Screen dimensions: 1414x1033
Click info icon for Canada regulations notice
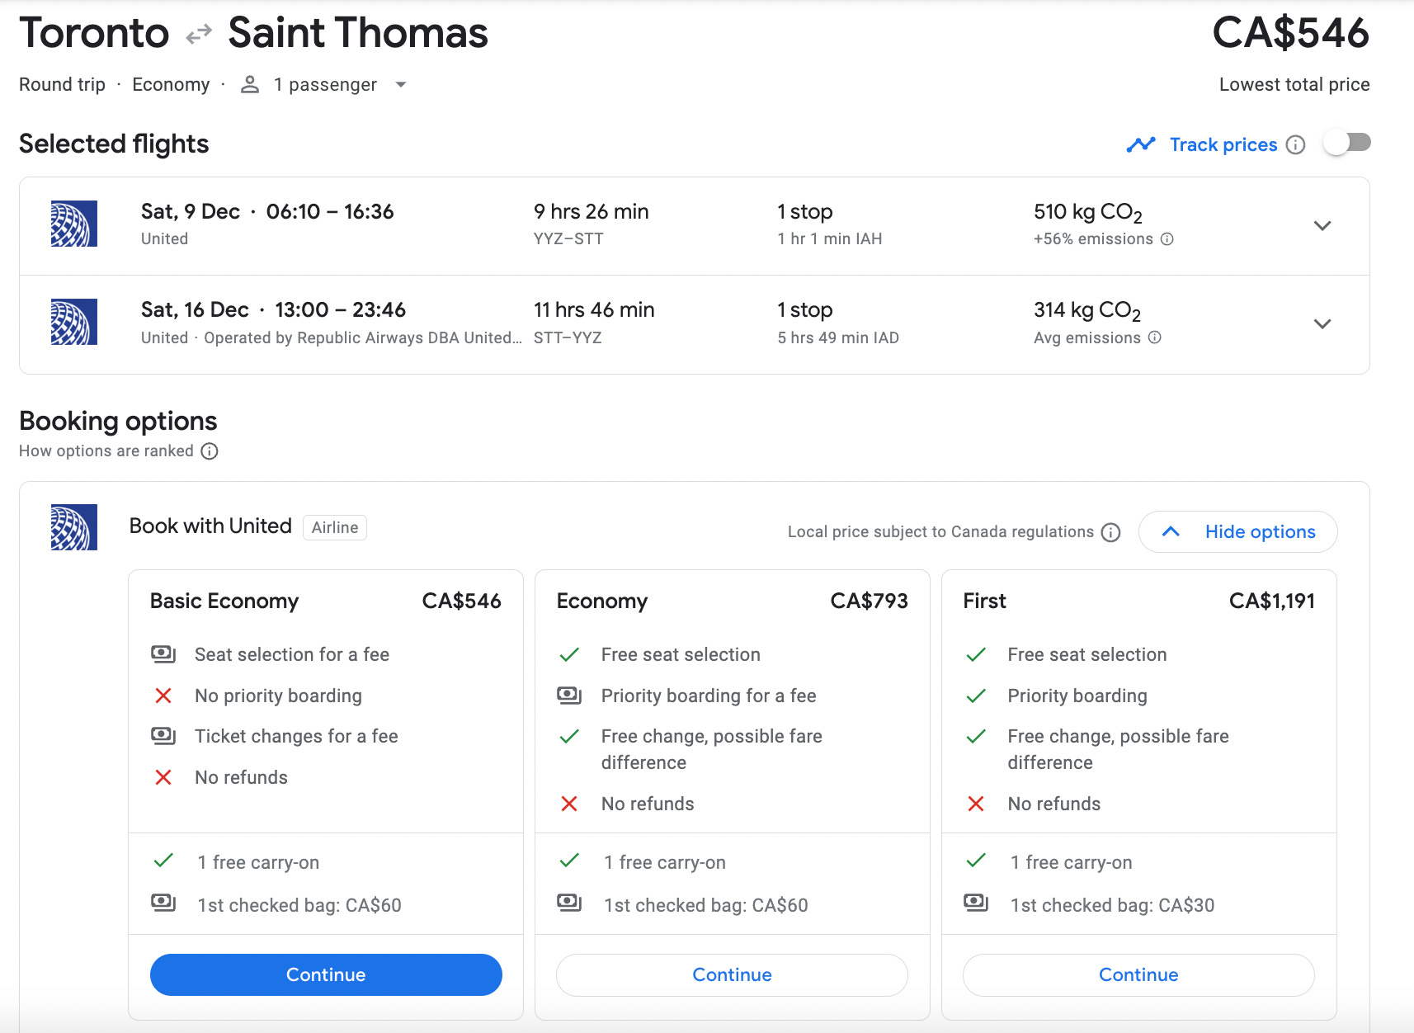[1111, 532]
